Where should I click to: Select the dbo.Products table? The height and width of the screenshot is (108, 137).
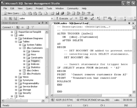pyautogui.click(x=34, y=74)
